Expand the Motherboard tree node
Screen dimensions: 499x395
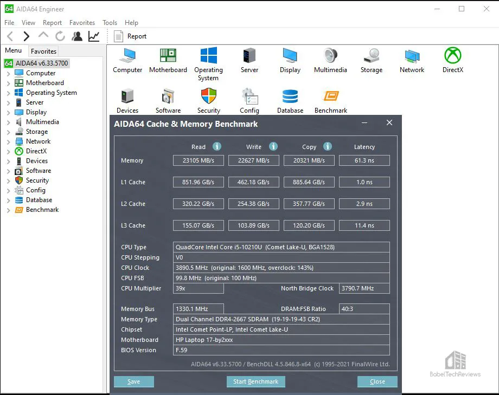pos(9,83)
